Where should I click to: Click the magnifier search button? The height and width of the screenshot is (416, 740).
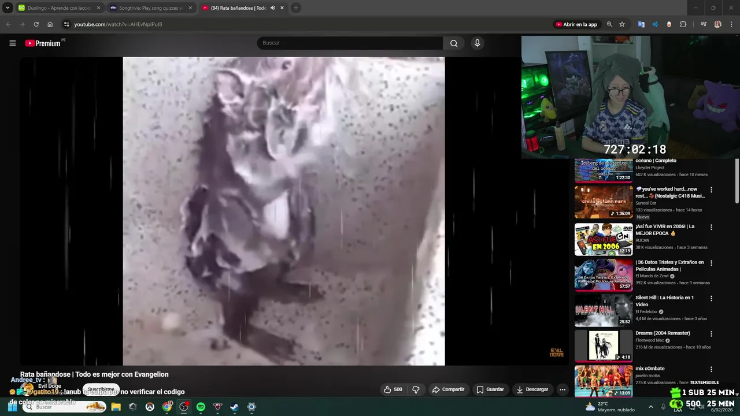click(x=454, y=43)
